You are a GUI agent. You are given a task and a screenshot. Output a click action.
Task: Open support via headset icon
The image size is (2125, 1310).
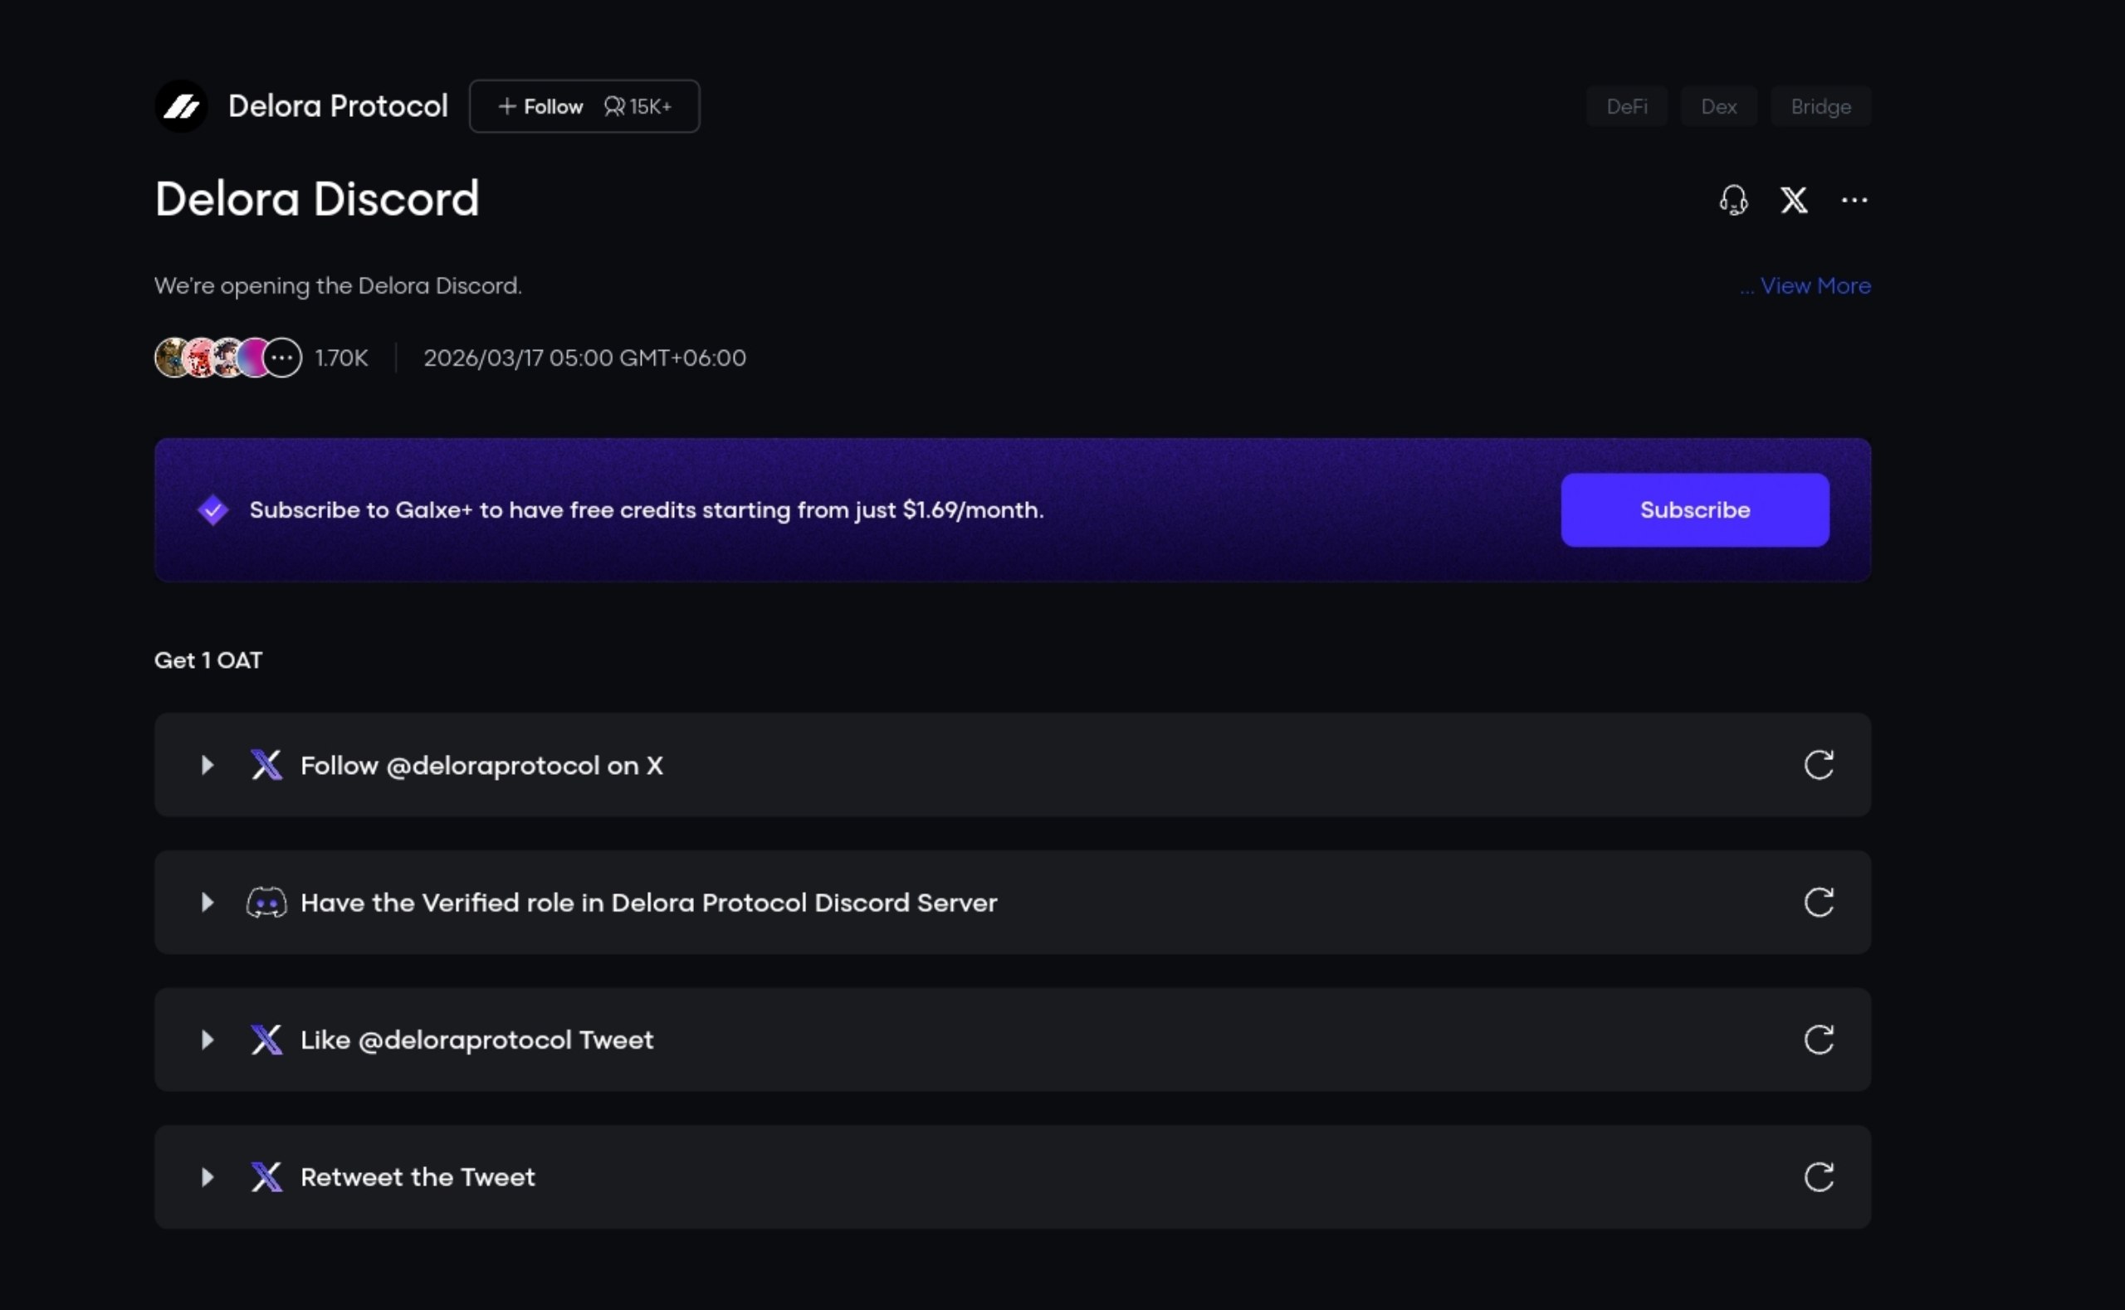[x=1733, y=200]
